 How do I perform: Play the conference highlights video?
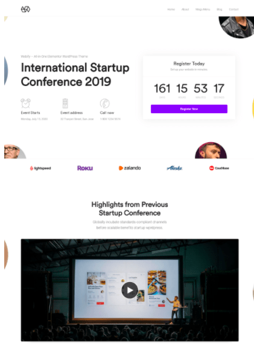[130, 290]
